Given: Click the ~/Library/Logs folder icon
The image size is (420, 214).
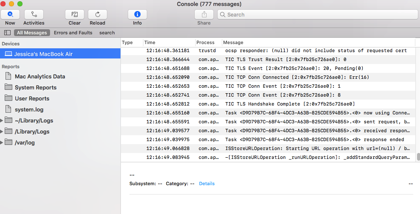Looking at the screenshot, I should click(x=8, y=120).
